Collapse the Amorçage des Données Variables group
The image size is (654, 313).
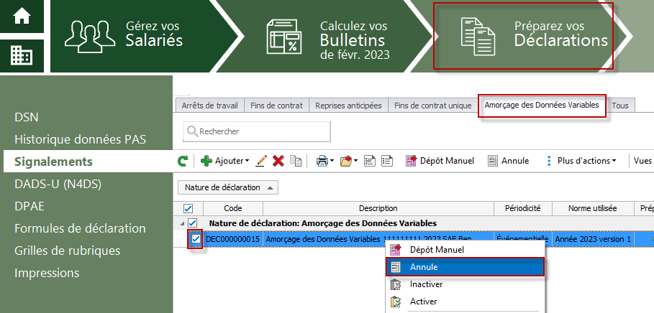click(182, 224)
